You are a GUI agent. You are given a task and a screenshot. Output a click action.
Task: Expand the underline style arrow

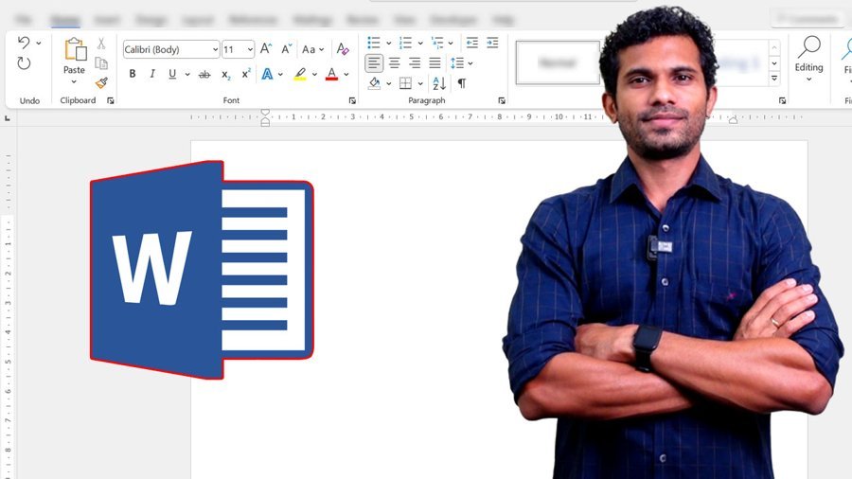(187, 75)
